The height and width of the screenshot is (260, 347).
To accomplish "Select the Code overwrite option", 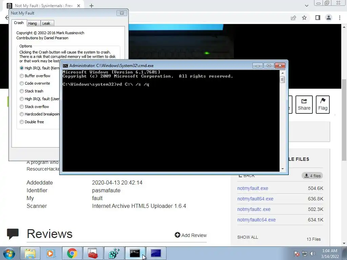I will tap(35, 83).
